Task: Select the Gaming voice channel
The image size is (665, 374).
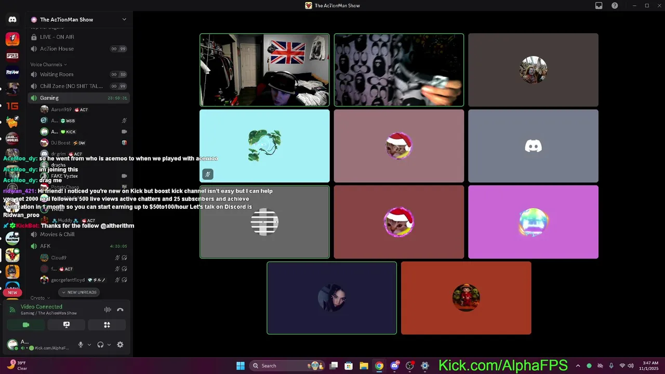Action: [78, 98]
